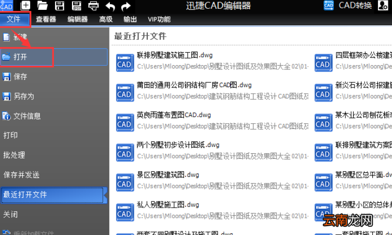Click CAD icon beside 两个别墅初步设计图纸.dwg

[125, 152]
